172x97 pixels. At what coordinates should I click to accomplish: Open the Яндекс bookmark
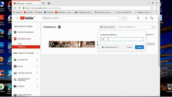(x=38, y=12)
